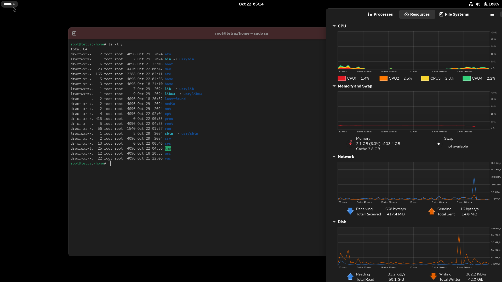Screen dimensions: 502x282
Task: Click the Sending orange up-arrow icon
Action: tap(431, 211)
